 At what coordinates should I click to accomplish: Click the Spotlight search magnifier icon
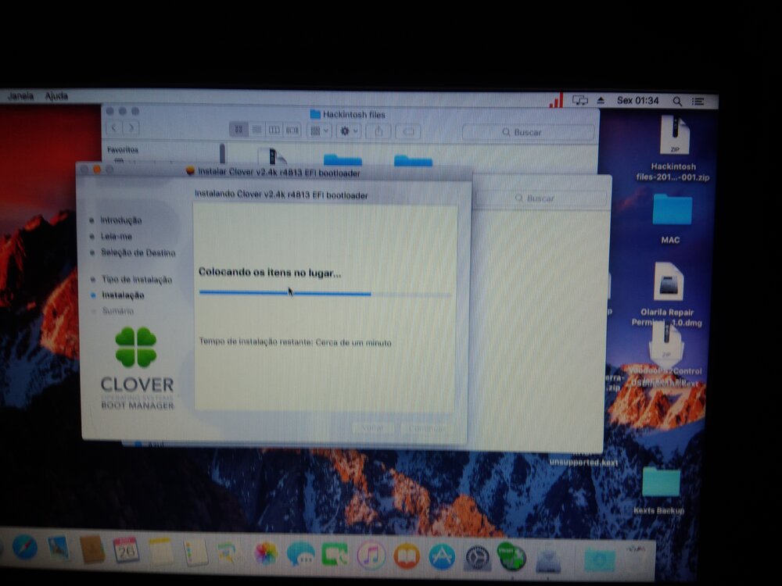[x=677, y=101]
